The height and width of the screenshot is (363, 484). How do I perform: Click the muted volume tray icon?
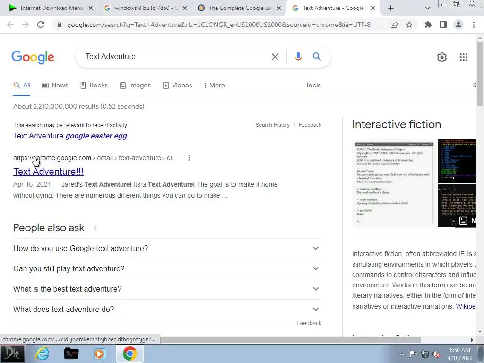(436, 354)
